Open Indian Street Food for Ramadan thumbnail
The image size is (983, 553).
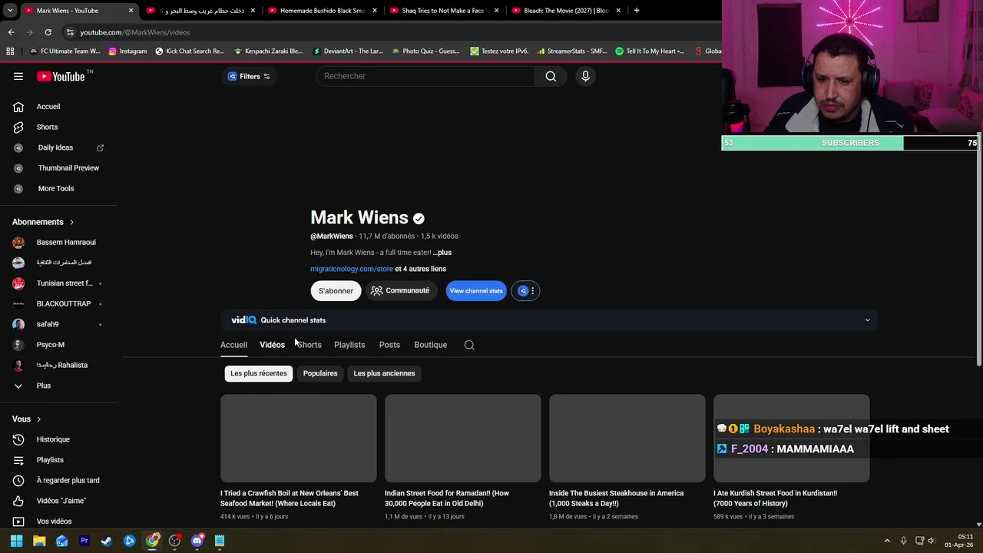point(463,439)
